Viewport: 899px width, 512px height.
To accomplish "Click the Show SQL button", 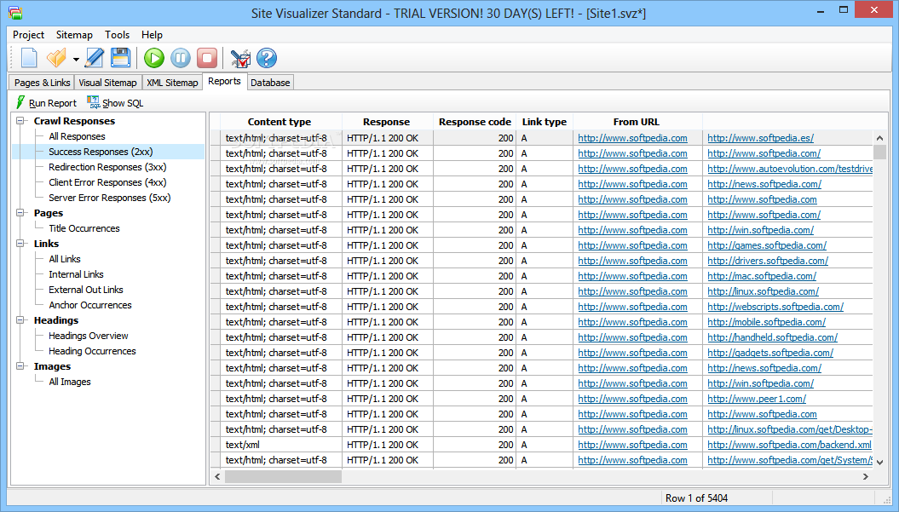I will 115,102.
